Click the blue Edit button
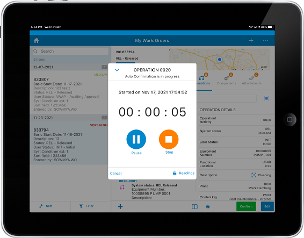Viewport: 304px width, 238px height. (267, 206)
